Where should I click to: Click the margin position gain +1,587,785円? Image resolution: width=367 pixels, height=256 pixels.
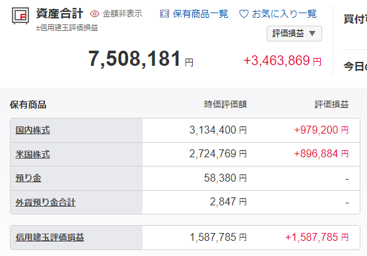[317, 238]
